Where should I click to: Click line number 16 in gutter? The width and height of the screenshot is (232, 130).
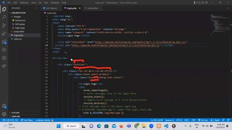pos(46,65)
